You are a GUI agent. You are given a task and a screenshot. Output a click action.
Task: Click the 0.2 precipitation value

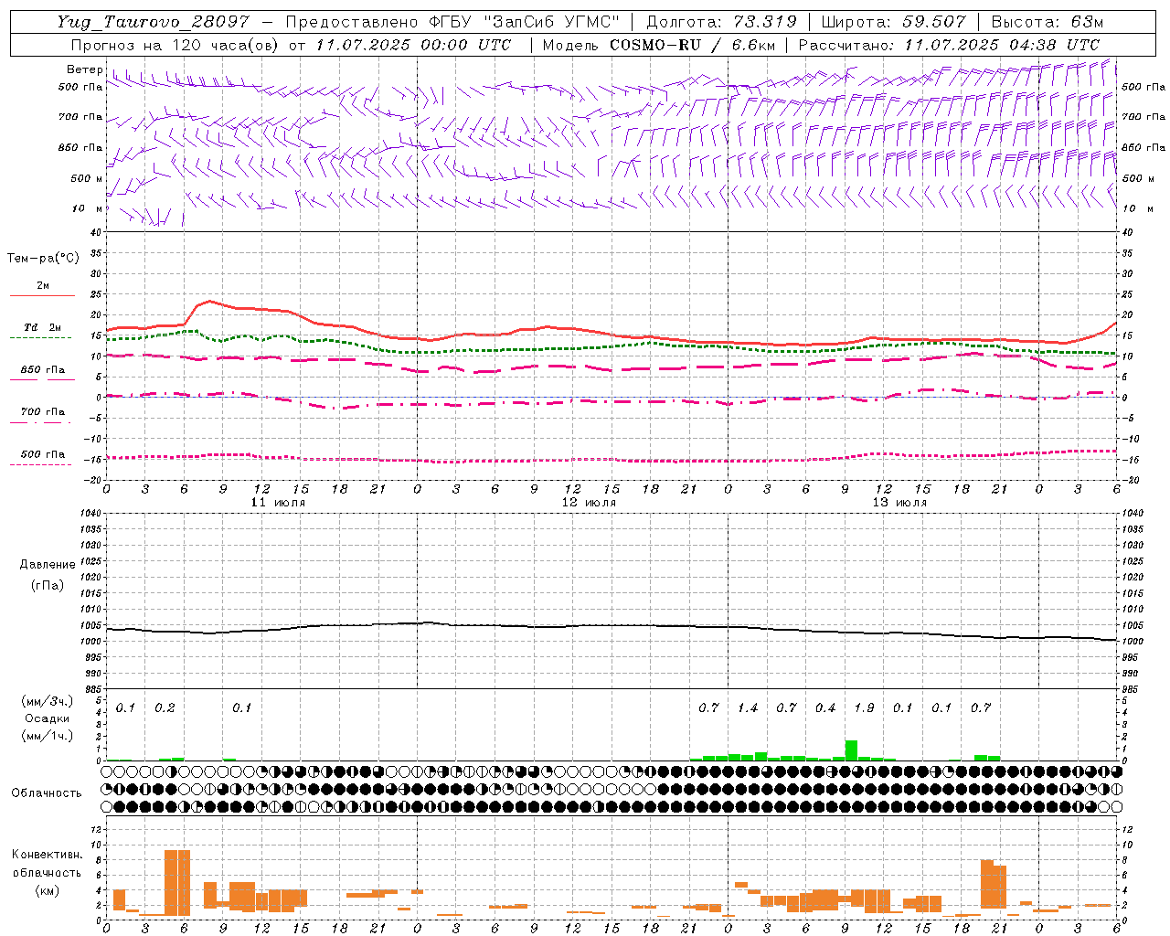pyautogui.click(x=165, y=707)
